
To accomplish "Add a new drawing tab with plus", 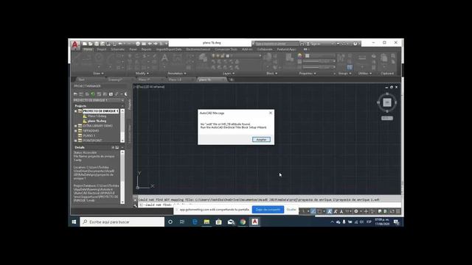I will tap(232, 79).
